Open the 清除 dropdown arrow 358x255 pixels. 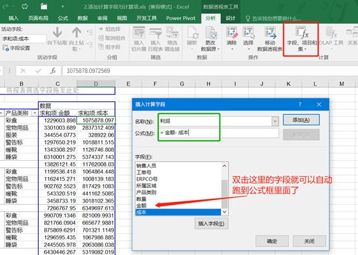(x=232, y=49)
